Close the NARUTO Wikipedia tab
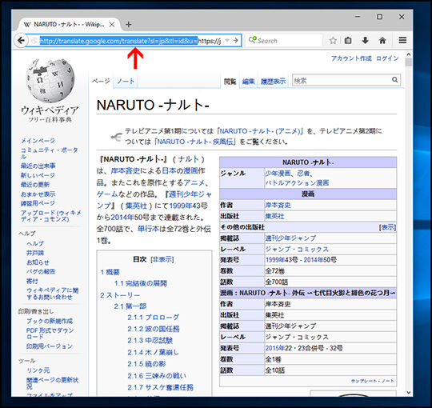This screenshot has height=408, width=432. click(x=112, y=25)
